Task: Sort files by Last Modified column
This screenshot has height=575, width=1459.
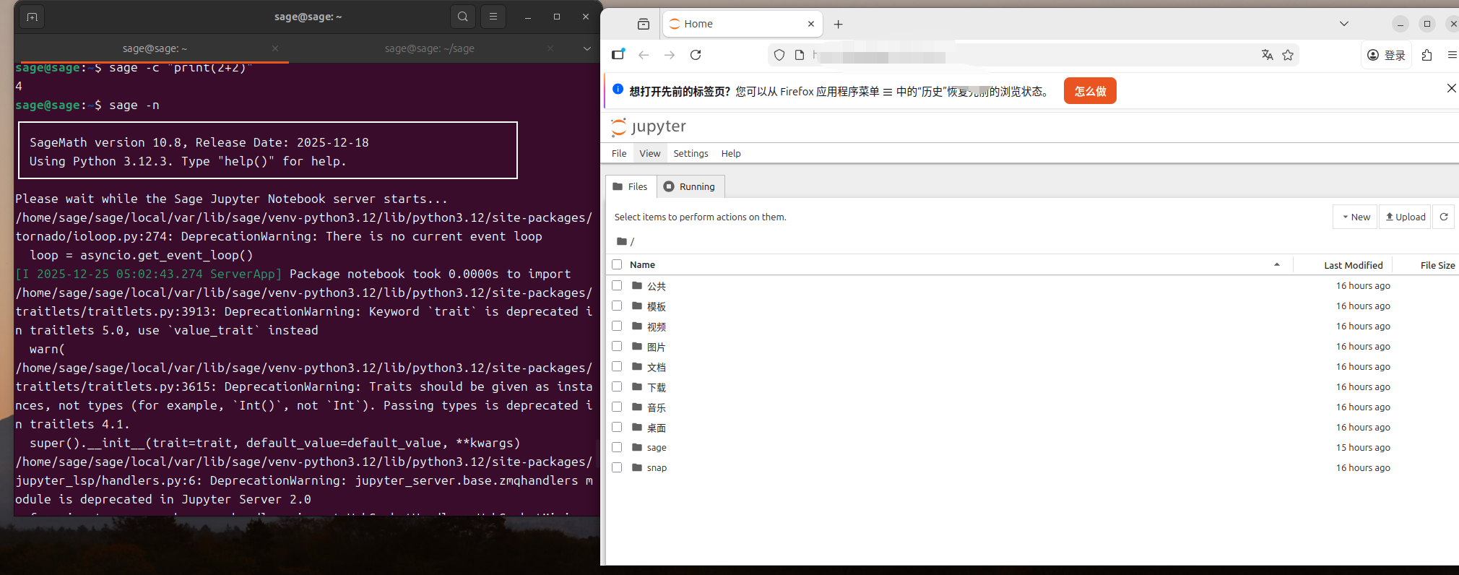Action: pos(1353,265)
